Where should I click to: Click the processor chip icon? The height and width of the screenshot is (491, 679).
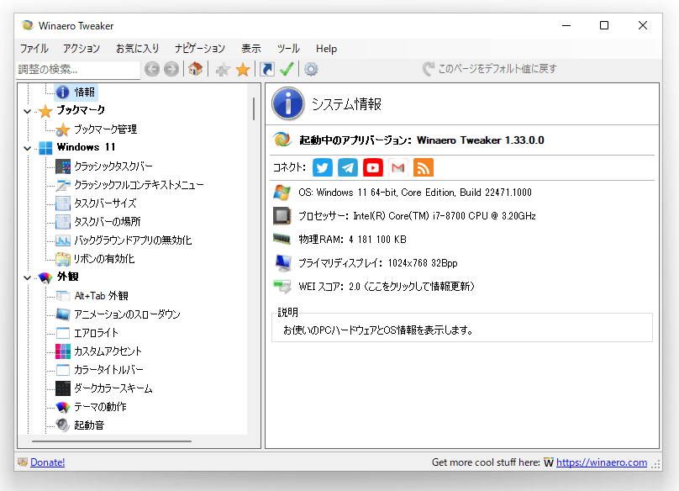tap(282, 216)
